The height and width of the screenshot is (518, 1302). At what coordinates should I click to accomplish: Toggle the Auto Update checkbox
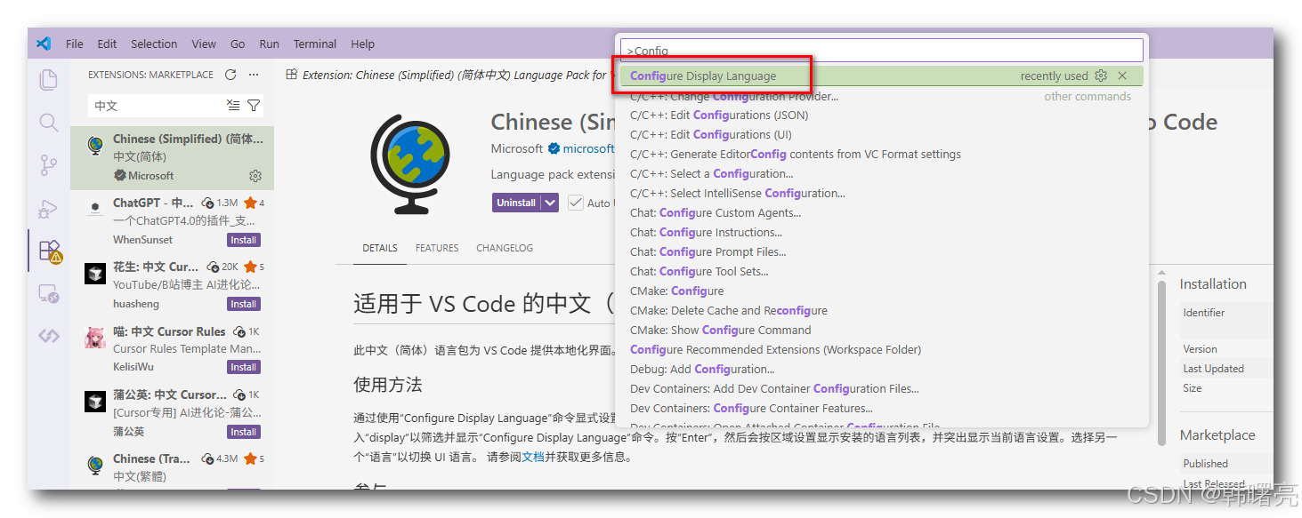[x=576, y=203]
